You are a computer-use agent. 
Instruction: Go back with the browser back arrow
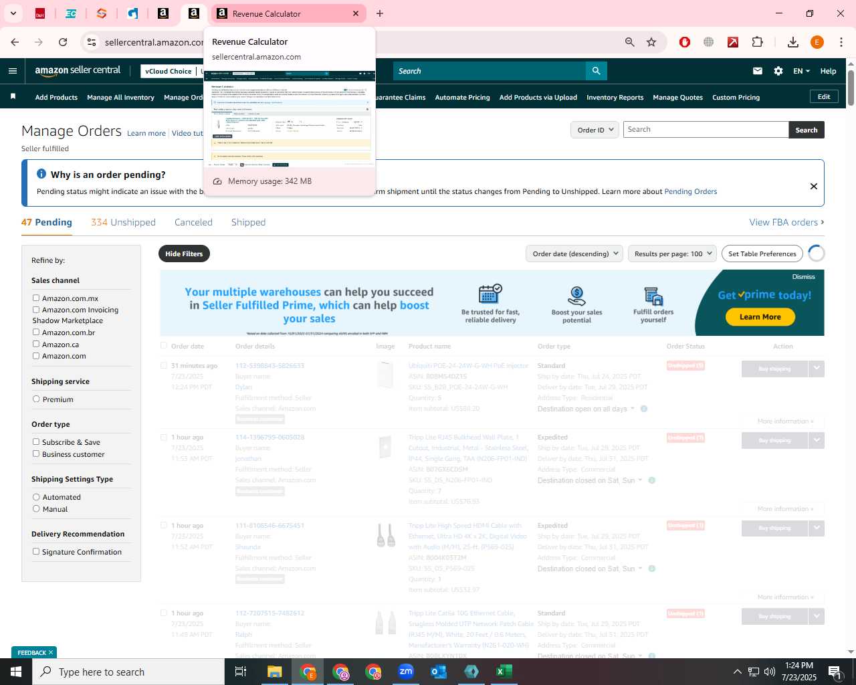15,42
